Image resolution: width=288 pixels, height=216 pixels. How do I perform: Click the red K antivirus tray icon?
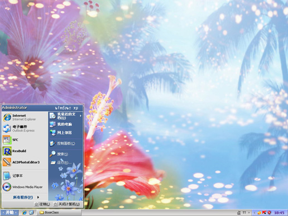(x=264, y=213)
